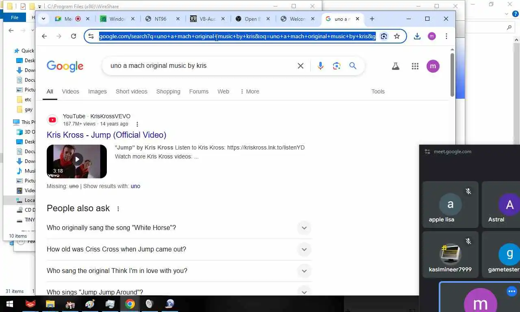The image size is (520, 312).
Task: Open the Chrome three-dot menu
Action: coord(446,36)
